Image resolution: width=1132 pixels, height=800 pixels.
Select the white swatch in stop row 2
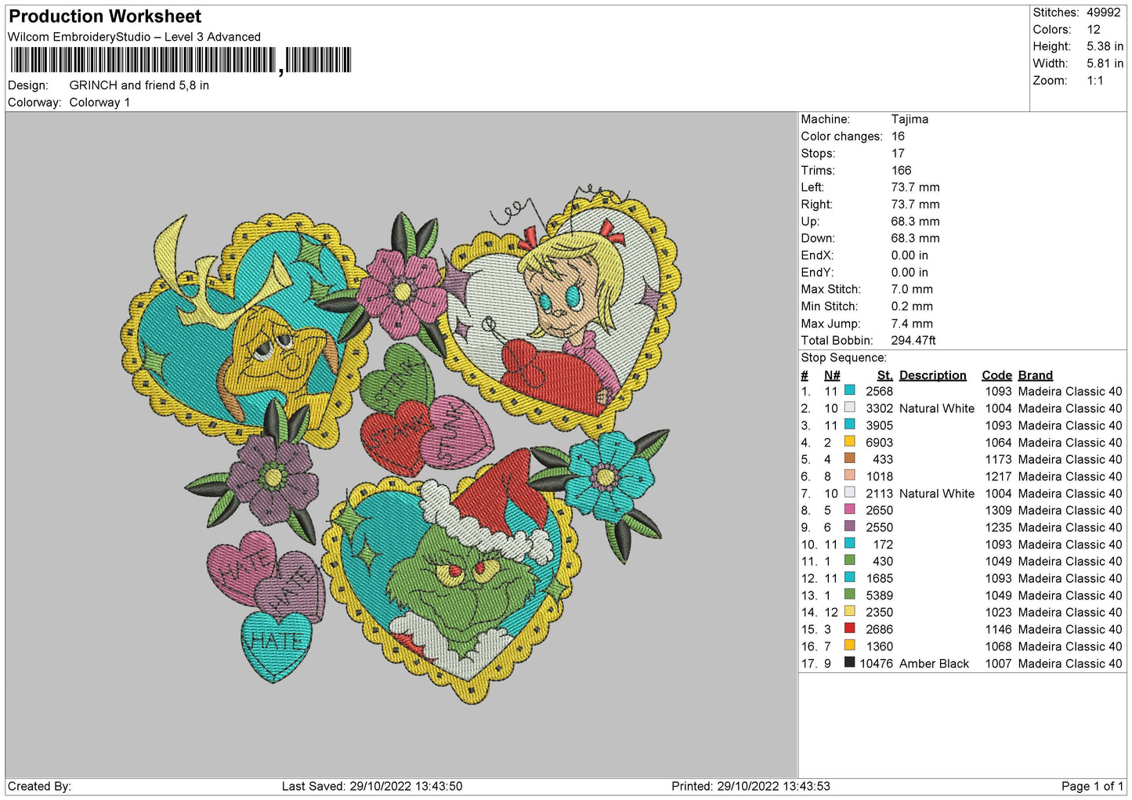(849, 408)
